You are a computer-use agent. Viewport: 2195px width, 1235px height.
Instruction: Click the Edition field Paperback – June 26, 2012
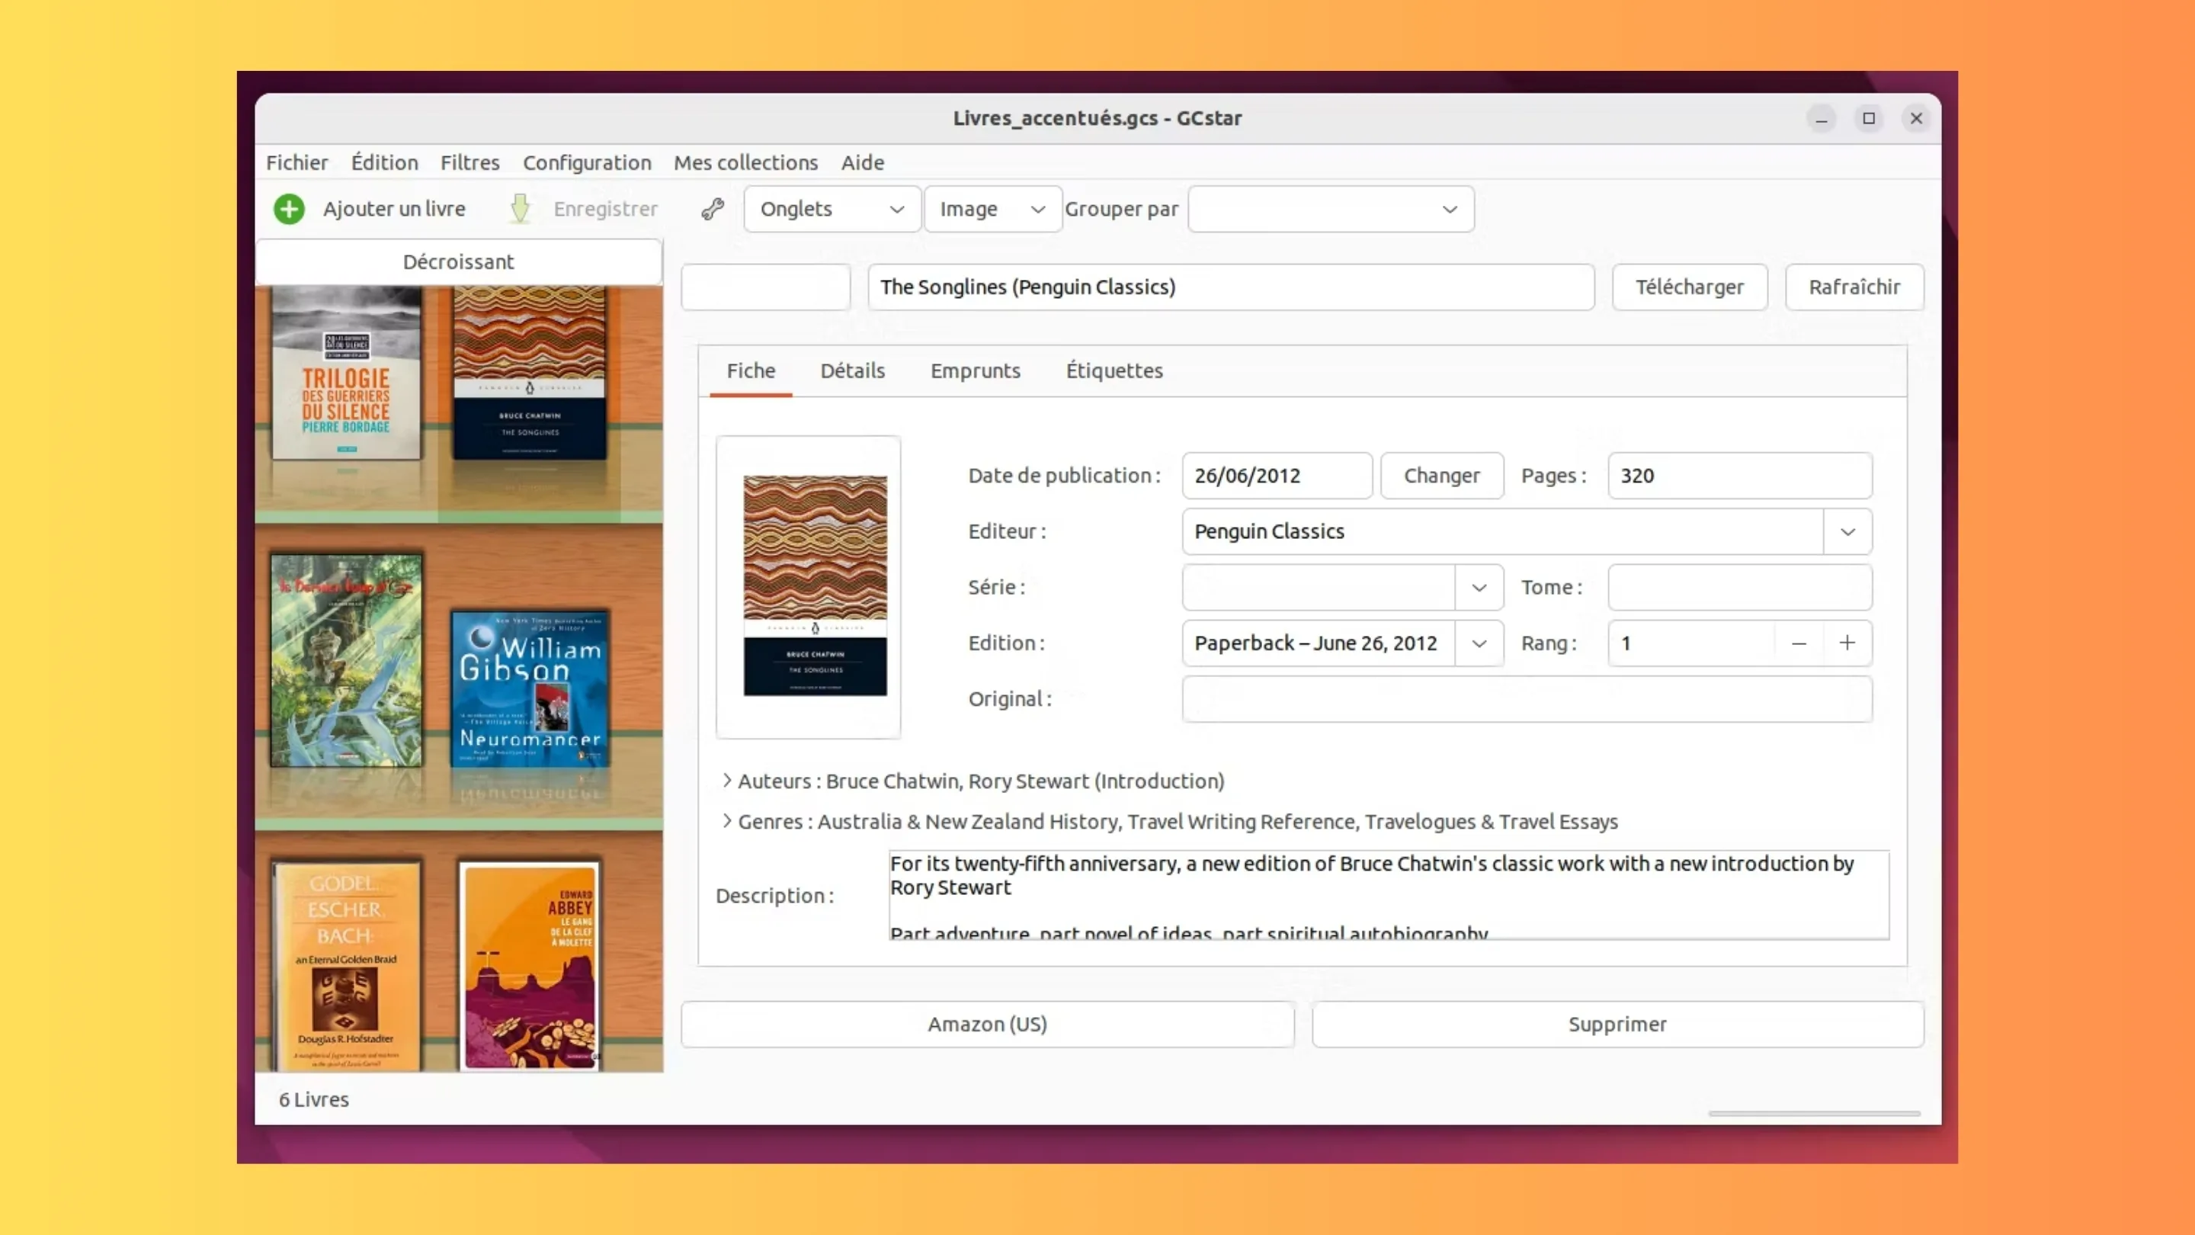coord(1319,643)
